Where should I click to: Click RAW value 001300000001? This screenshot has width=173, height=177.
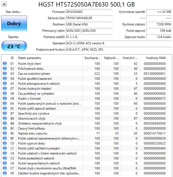[154, 74]
